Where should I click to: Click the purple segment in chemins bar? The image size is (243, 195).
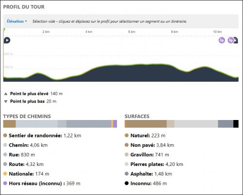click(115, 124)
